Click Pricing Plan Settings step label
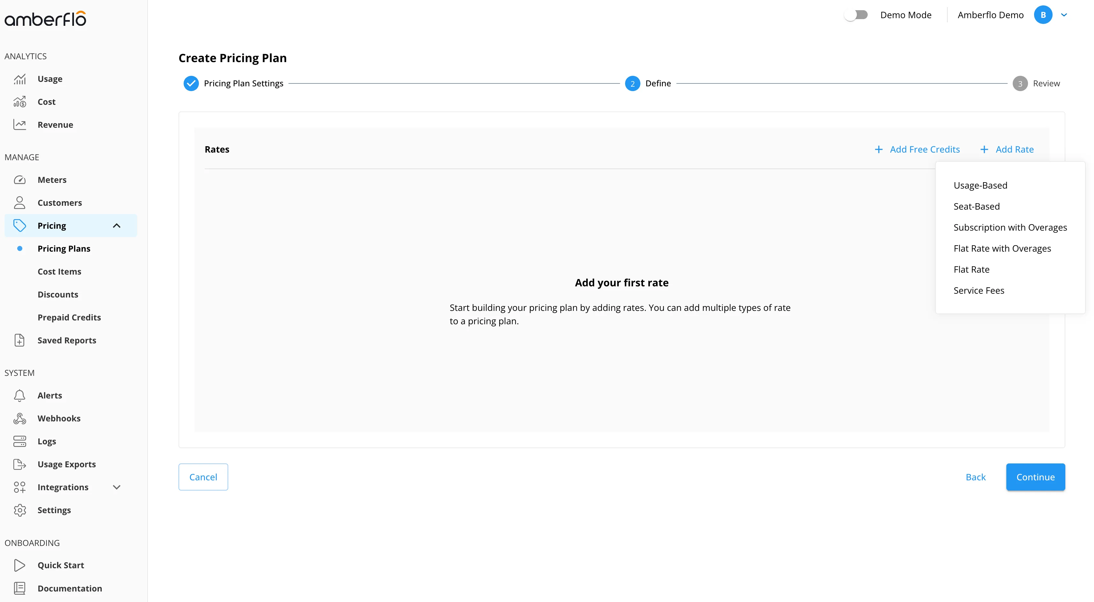The width and height of the screenshot is (1094, 602). click(x=243, y=83)
